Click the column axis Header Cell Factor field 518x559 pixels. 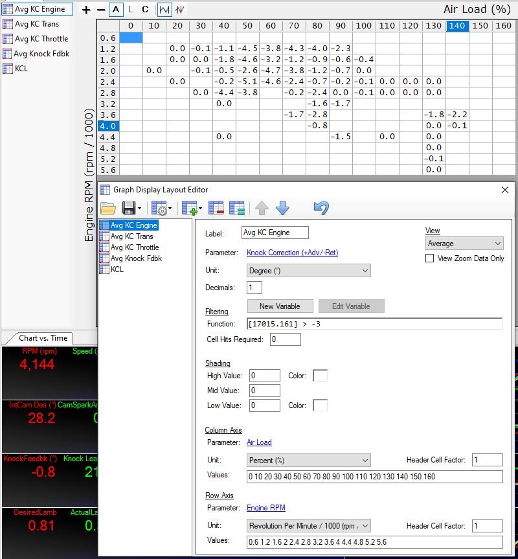(488, 460)
